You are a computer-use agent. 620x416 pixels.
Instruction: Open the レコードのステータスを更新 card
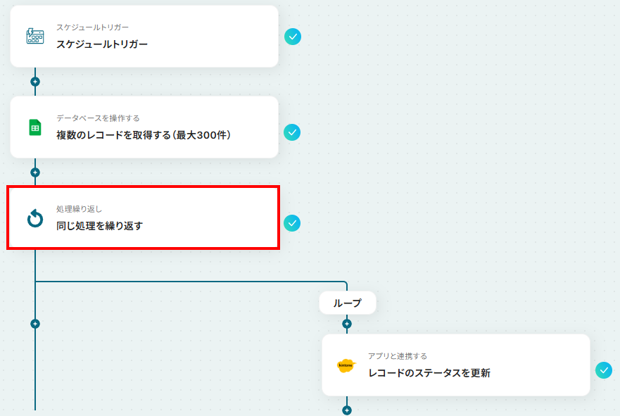coord(456,365)
